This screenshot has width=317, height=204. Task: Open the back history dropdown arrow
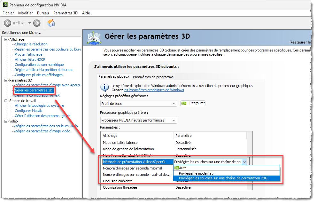coord(29,23)
